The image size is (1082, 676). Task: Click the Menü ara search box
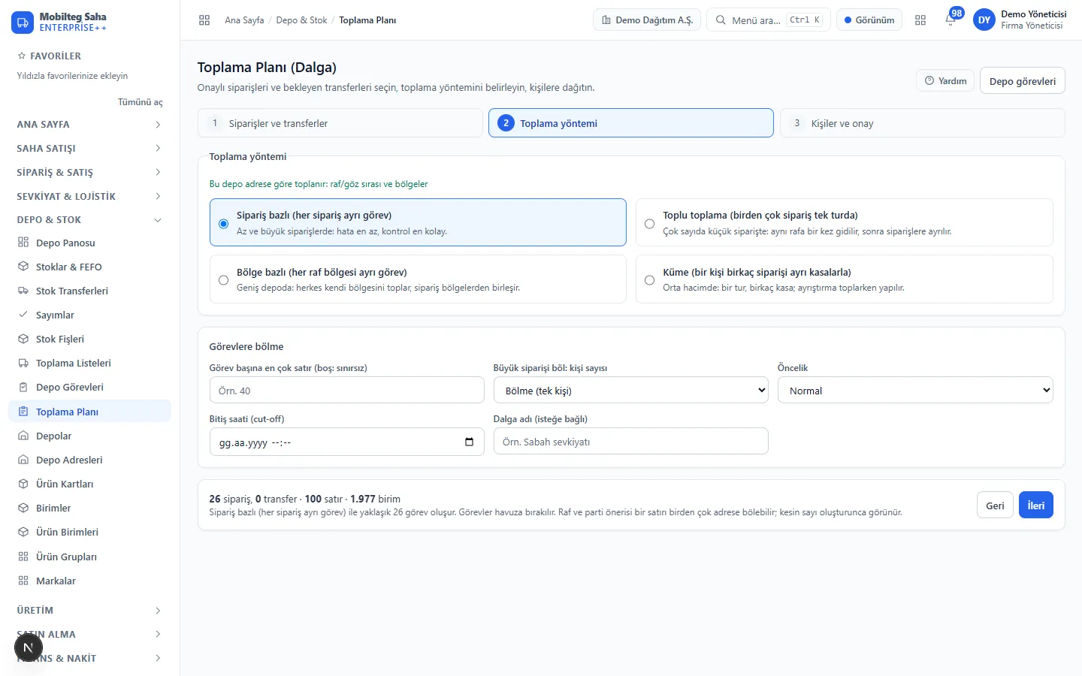point(768,20)
